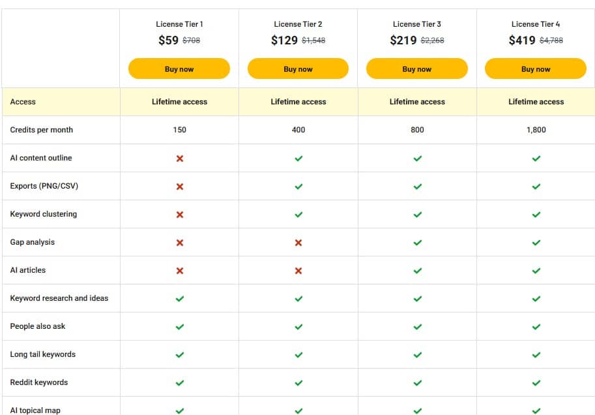The height and width of the screenshot is (415, 595).
Task: Click the green check for Reddit keywords Tier 3
Action: tap(417, 382)
